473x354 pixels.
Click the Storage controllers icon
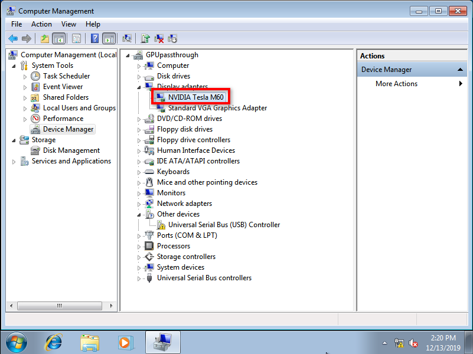(149, 257)
